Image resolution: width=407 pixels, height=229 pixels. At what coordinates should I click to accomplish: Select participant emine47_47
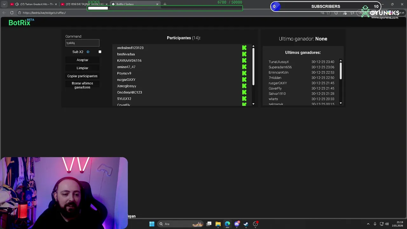click(126, 67)
